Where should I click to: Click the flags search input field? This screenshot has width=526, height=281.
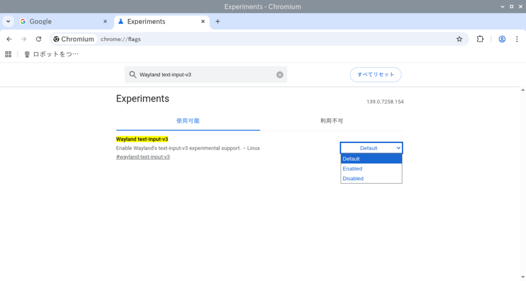pyautogui.click(x=205, y=74)
